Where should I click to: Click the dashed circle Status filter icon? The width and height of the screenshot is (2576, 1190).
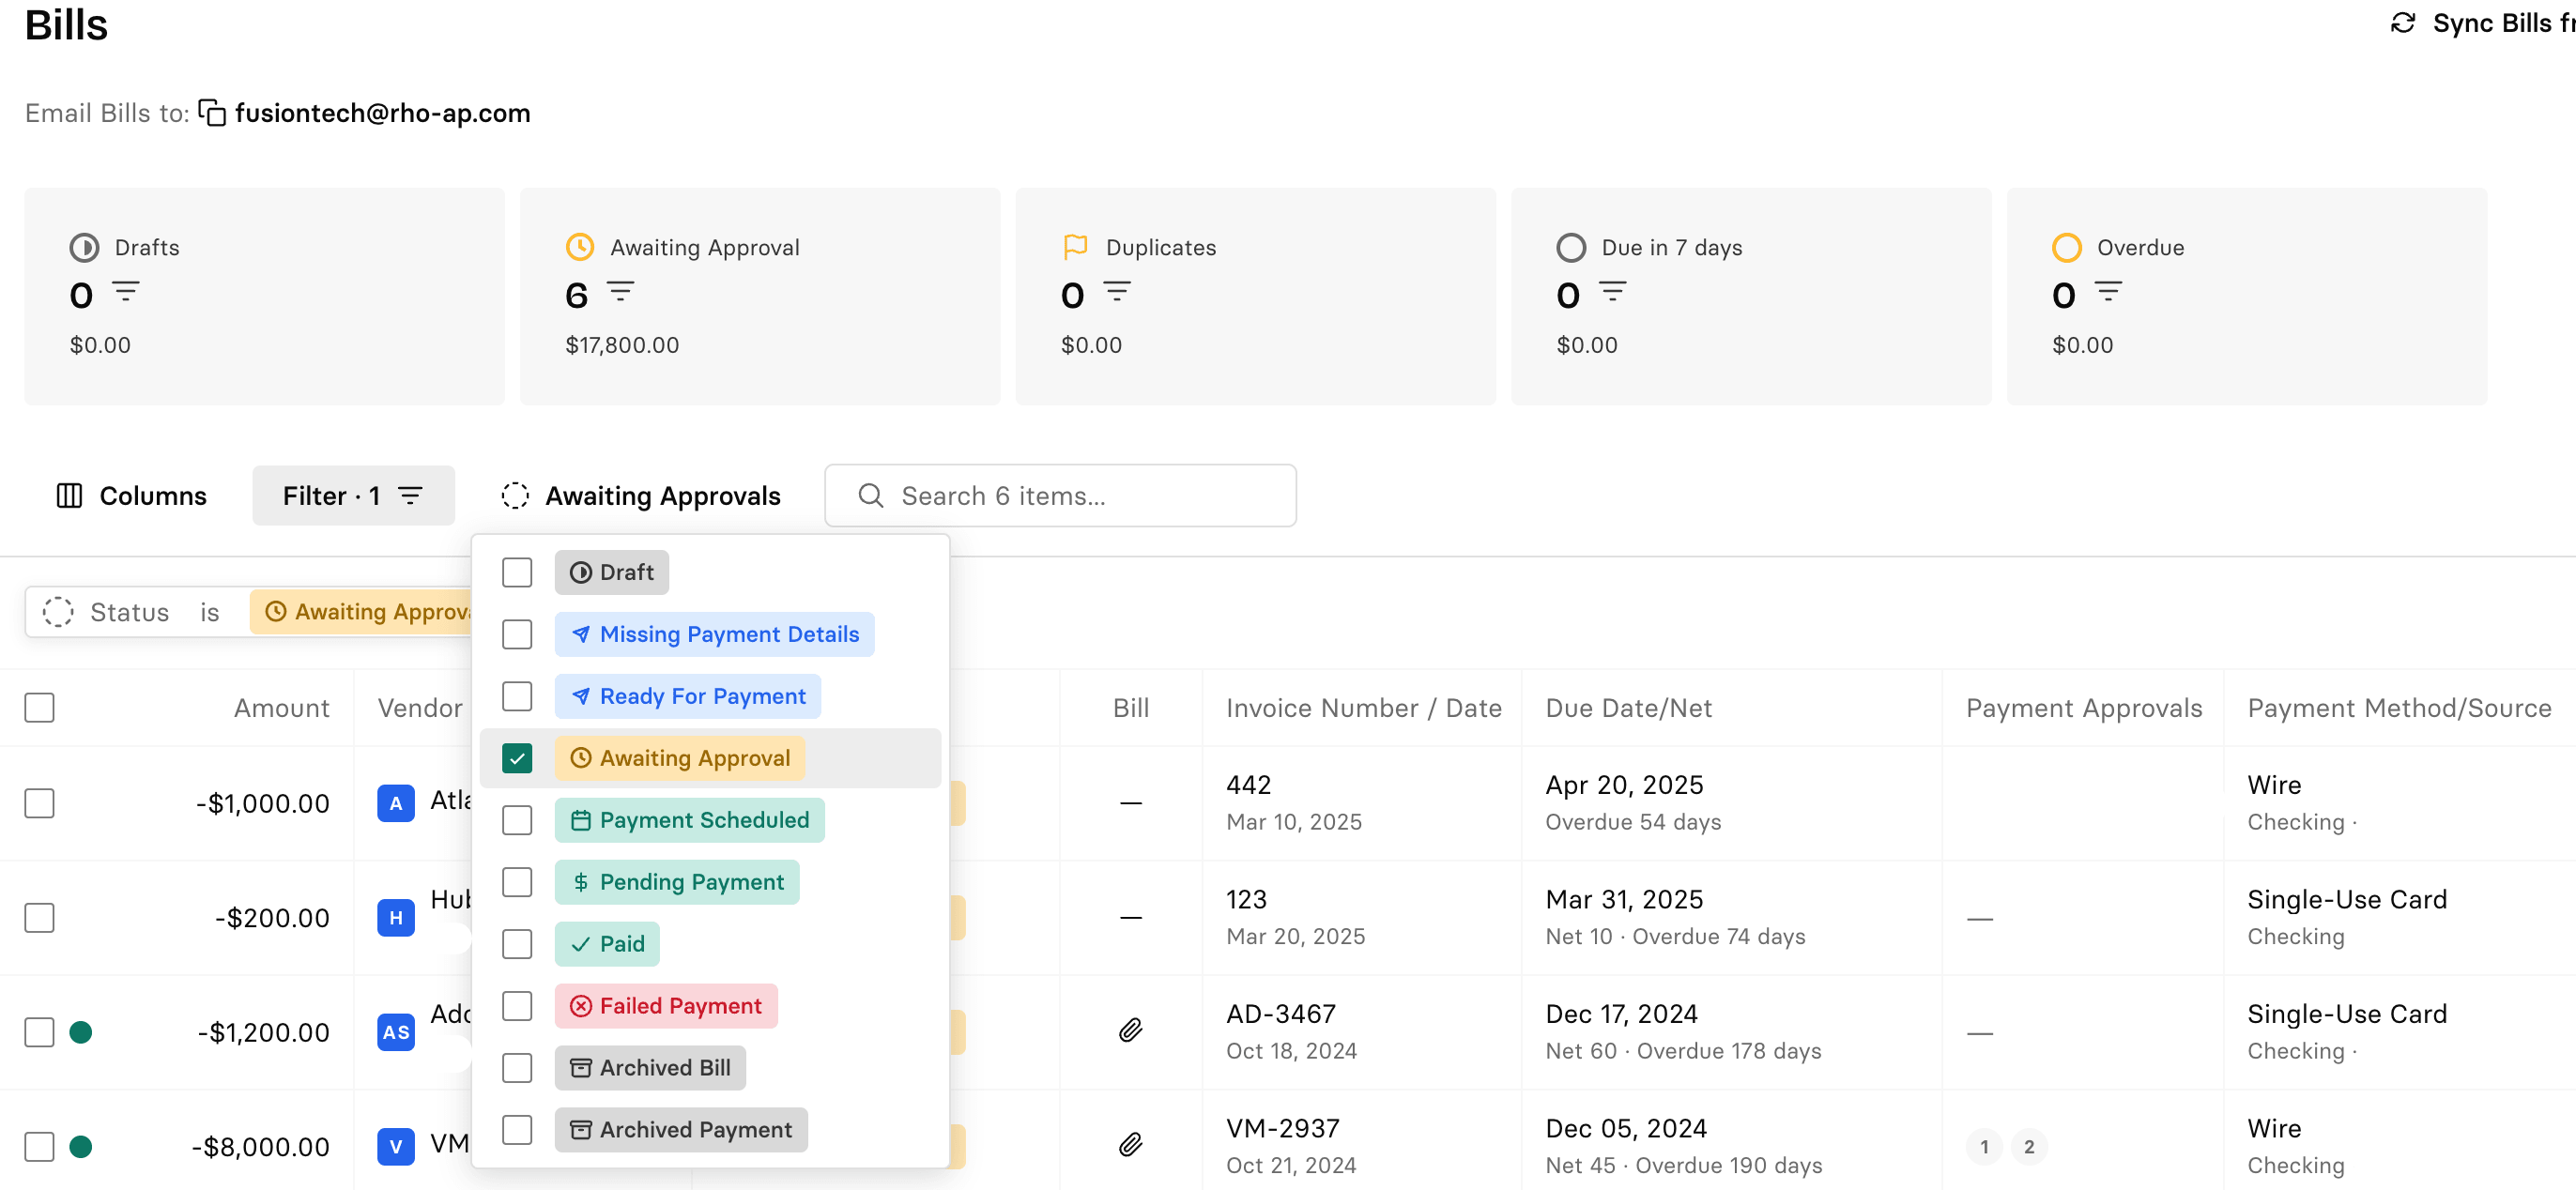point(58,612)
